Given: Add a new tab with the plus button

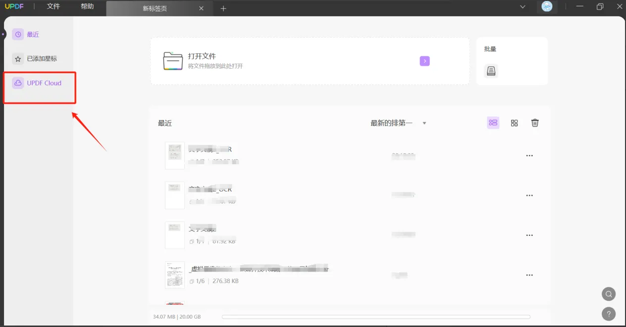Looking at the screenshot, I should [223, 8].
